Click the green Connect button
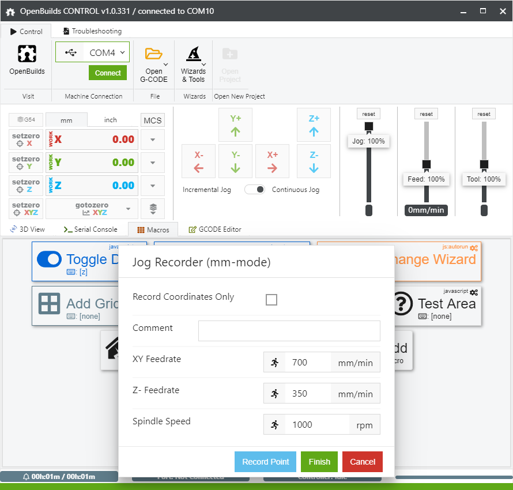The width and height of the screenshot is (513, 490). pos(108,73)
